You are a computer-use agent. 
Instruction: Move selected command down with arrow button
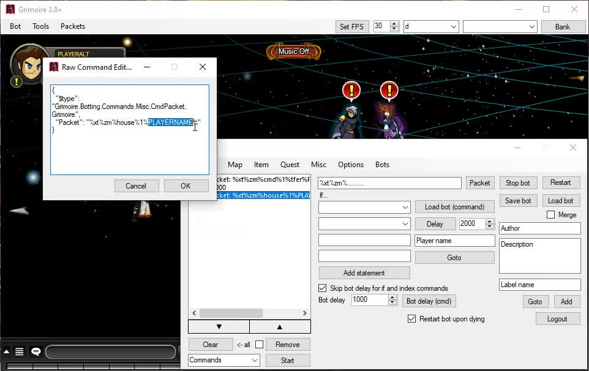click(219, 327)
